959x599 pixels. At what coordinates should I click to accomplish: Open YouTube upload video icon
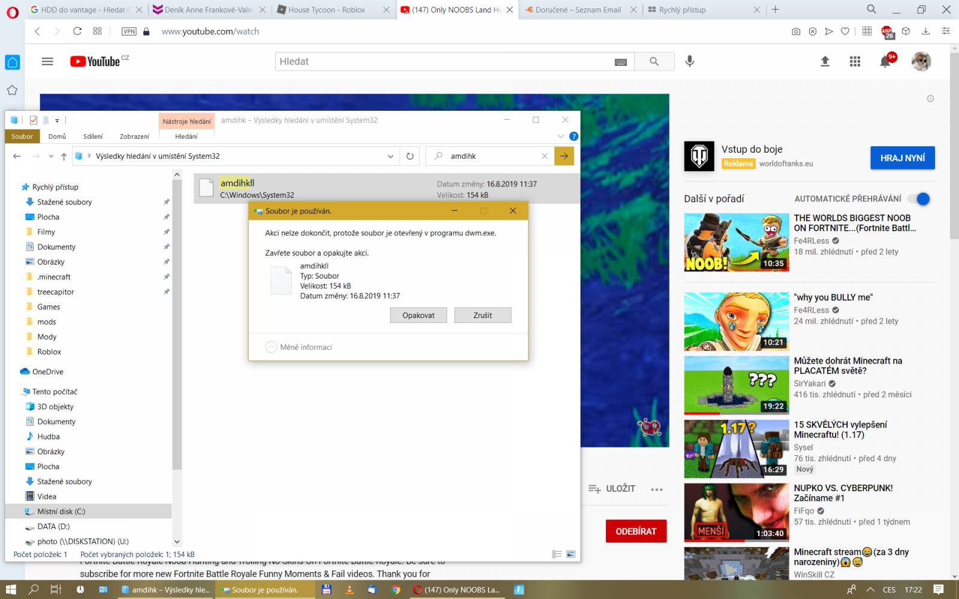coord(825,61)
